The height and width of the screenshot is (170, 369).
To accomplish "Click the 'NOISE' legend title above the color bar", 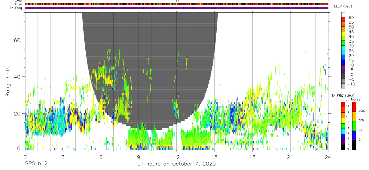I will [356, 99].
